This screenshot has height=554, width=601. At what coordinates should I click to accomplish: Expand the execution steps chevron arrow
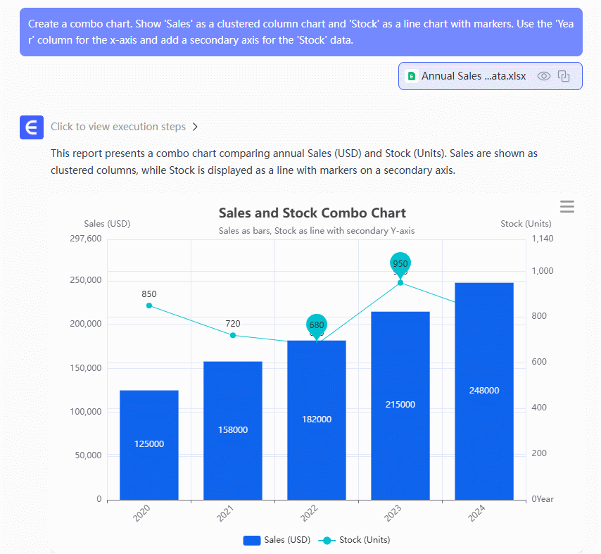(x=196, y=127)
